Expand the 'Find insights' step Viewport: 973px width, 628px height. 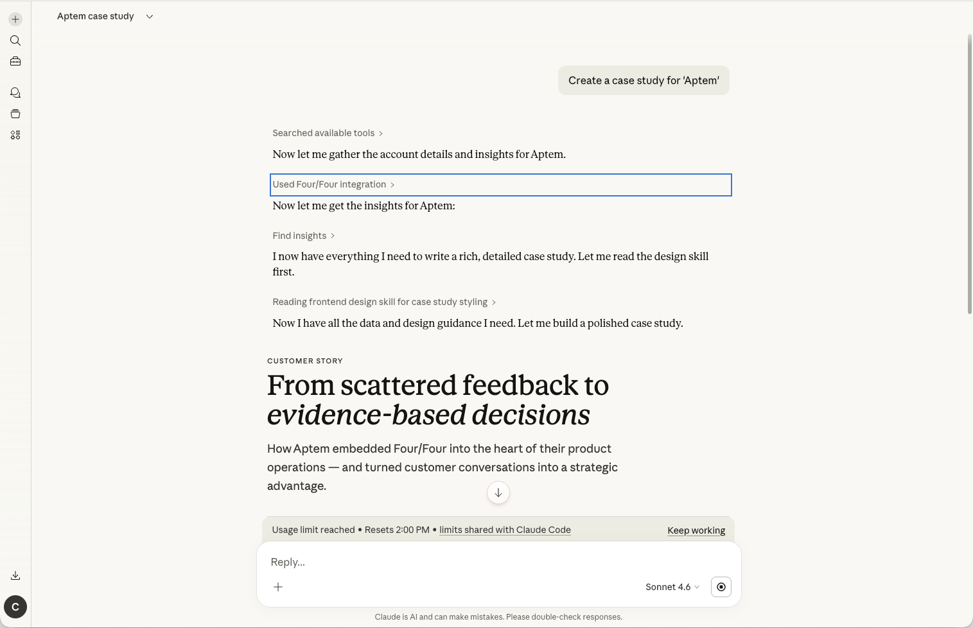[x=303, y=236]
